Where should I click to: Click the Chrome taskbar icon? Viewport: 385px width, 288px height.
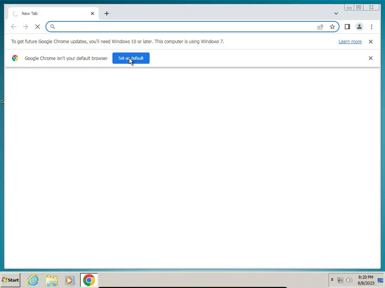pos(89,280)
